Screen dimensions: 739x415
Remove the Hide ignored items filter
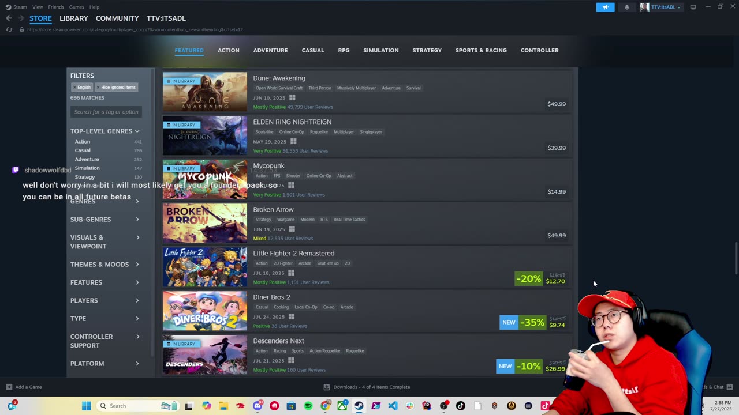[x=115, y=88]
